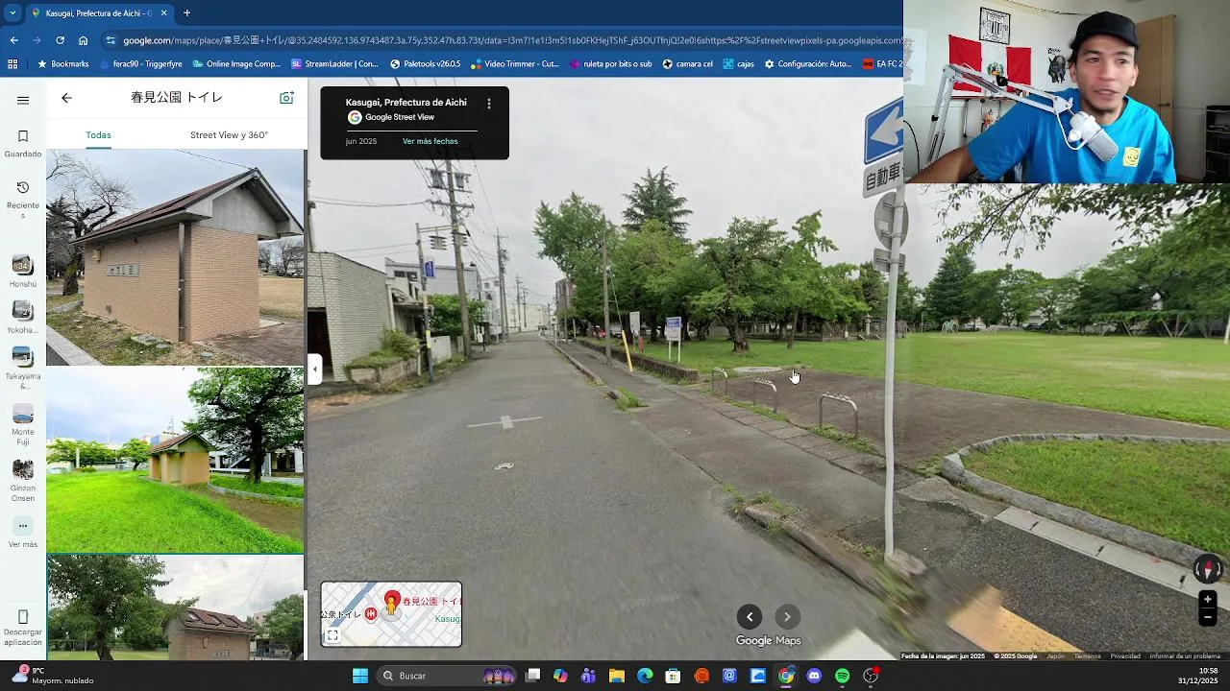Viewport: 1230px width, 691px height.
Task: Collapse the side panel arrow
Action: tap(314, 369)
